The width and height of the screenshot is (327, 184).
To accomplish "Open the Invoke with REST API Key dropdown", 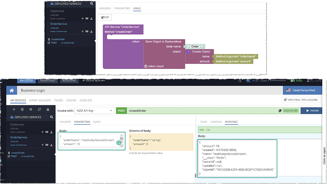I will click(94, 111).
